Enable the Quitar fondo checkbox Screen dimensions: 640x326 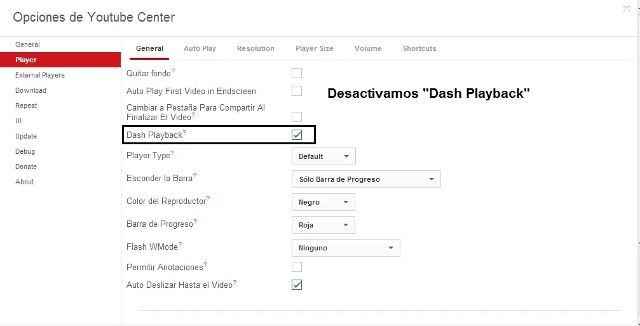click(297, 73)
